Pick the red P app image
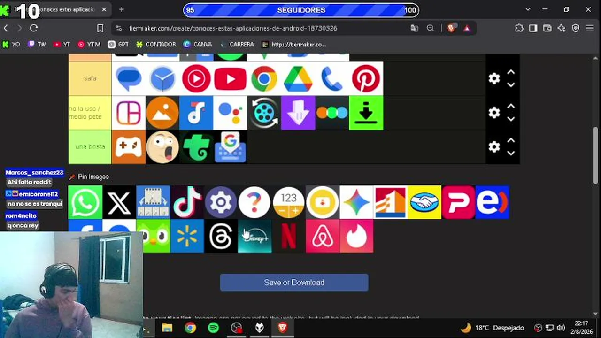Image resolution: width=601 pixels, height=338 pixels. tap(458, 202)
